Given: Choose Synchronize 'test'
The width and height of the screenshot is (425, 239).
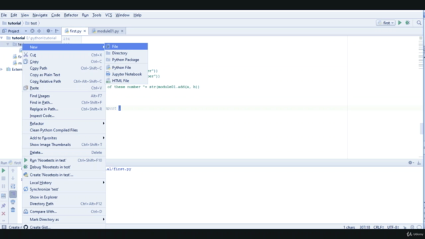Looking at the screenshot, I should (64, 189).
